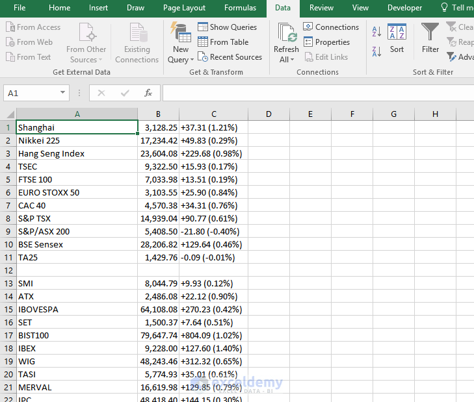Viewport: 474px width, 402px height.
Task: Select column B header
Action: [x=158, y=114]
